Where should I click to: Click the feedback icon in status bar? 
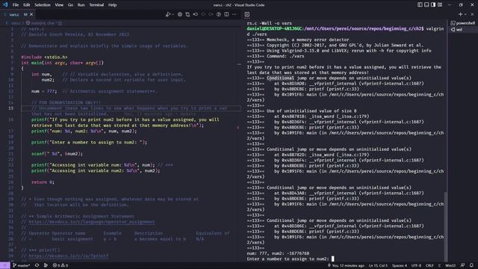(x=463, y=265)
